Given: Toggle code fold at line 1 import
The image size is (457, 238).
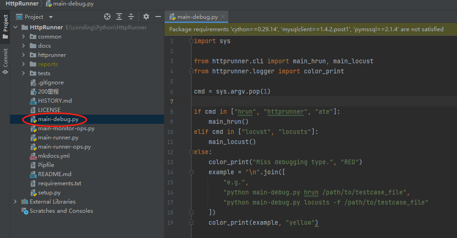Looking at the screenshot, I should tap(191, 41).
